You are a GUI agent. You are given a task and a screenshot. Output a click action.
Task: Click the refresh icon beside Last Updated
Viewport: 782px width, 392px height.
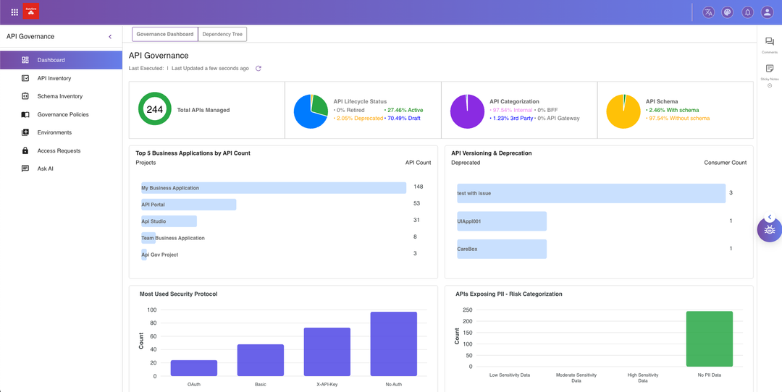click(x=258, y=69)
